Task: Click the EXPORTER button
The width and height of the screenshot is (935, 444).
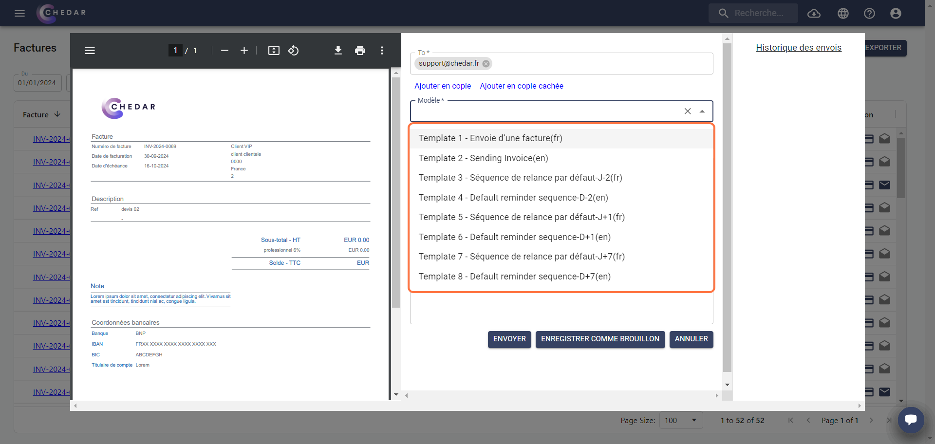Action: coord(885,48)
